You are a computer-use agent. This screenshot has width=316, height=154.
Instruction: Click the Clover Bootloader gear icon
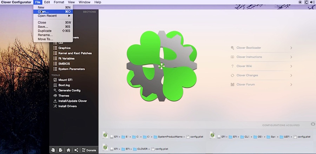pyautogui.click(x=232, y=48)
